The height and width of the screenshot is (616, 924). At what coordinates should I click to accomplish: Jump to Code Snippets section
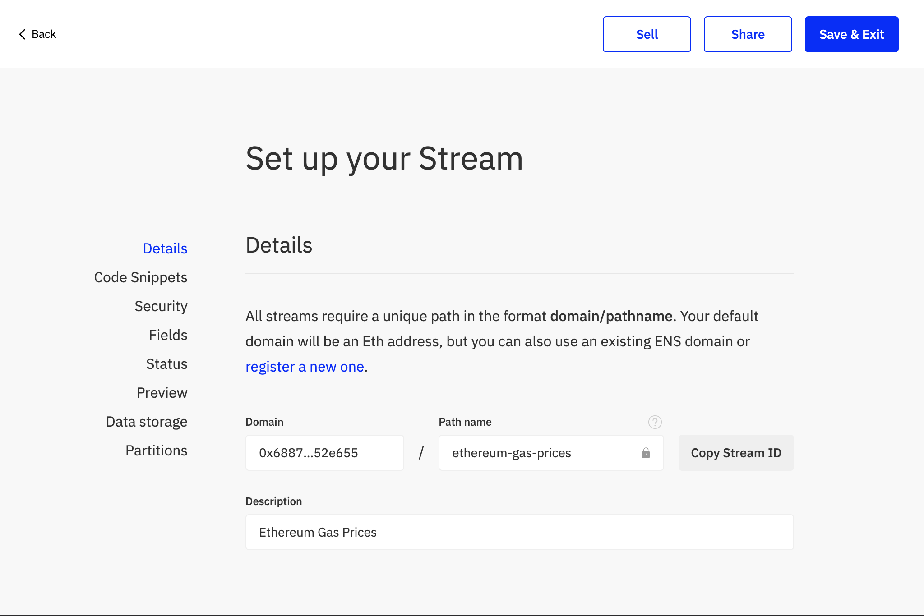click(x=140, y=277)
